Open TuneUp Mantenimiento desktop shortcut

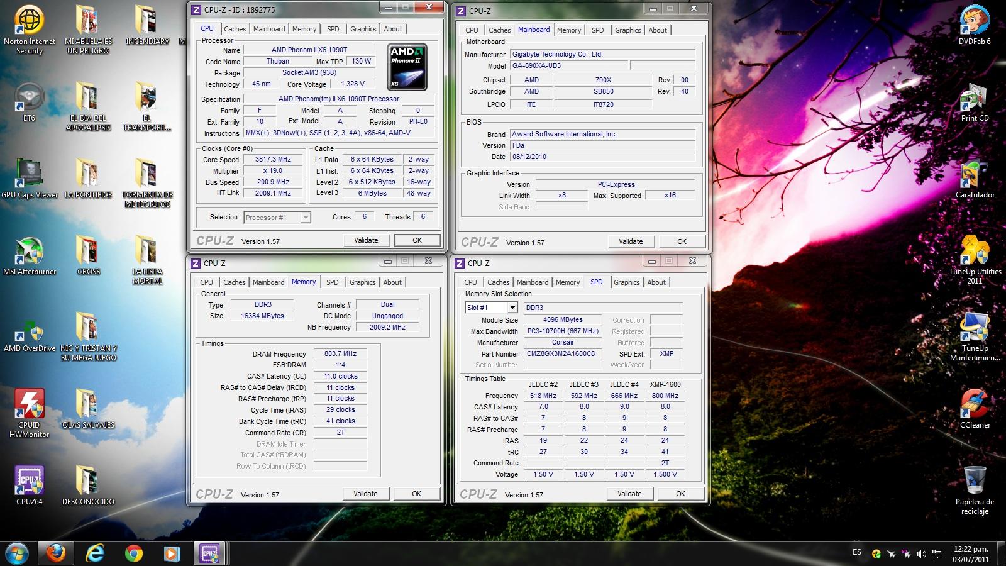(975, 338)
